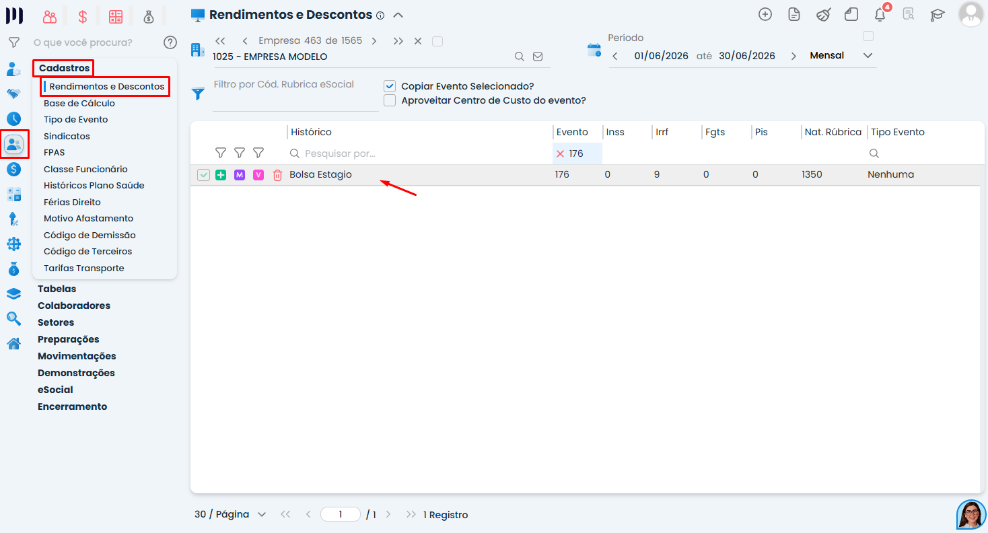Image resolution: width=988 pixels, height=533 pixels.
Task: Go to next company with single arrow
Action: pyautogui.click(x=374, y=41)
